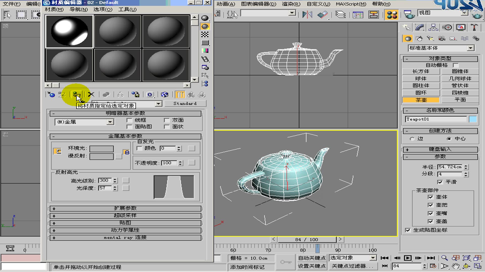Select the 边 creation method radio button
The image size is (485, 272).
coord(412,139)
